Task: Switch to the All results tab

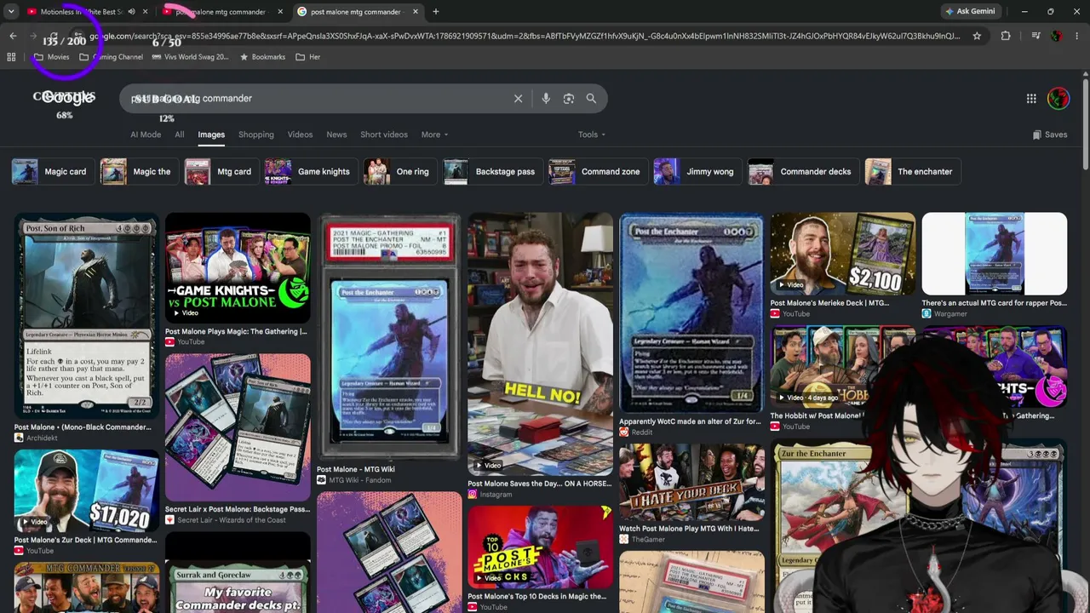Action: 180,135
